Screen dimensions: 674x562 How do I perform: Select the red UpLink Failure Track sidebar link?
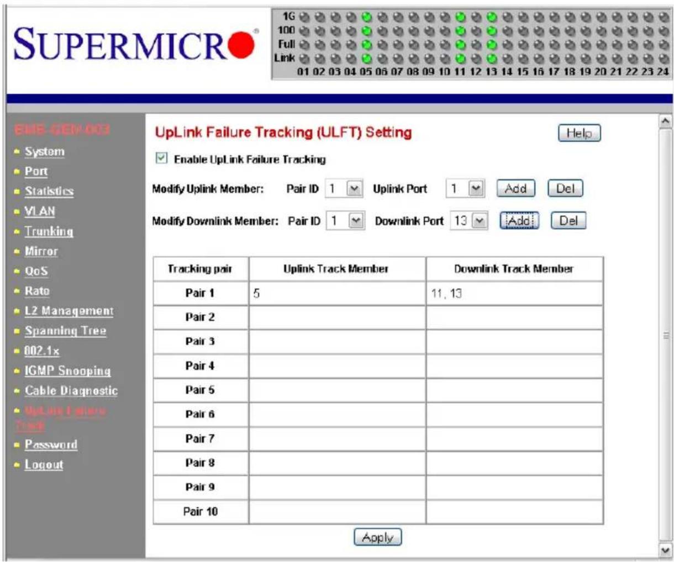[x=60, y=418]
